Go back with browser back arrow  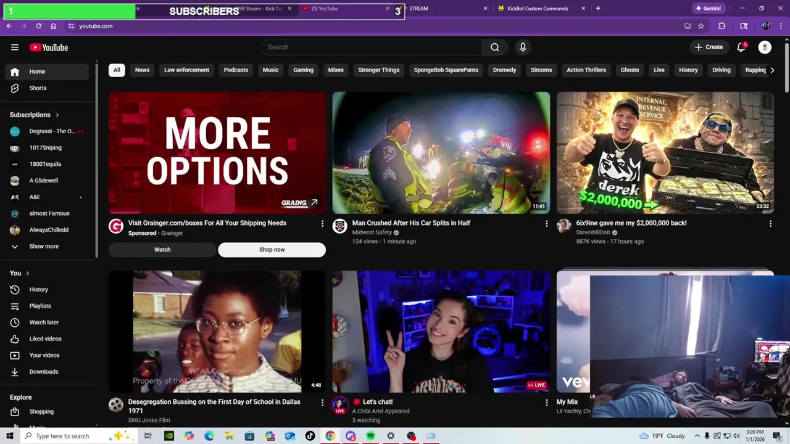click(9, 26)
